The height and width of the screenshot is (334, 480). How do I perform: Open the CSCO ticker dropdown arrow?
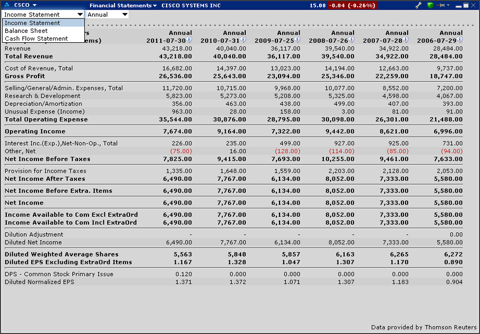(34, 5)
